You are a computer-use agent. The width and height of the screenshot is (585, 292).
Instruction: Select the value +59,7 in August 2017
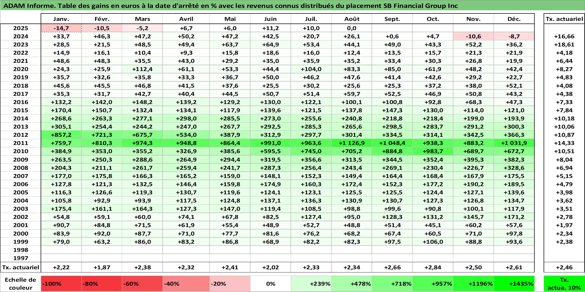(352, 94)
